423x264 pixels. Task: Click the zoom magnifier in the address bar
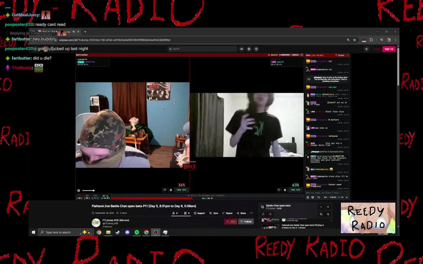pos(348,40)
